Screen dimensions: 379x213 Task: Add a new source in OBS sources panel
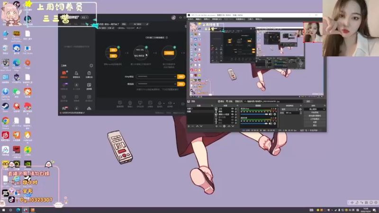point(217,126)
